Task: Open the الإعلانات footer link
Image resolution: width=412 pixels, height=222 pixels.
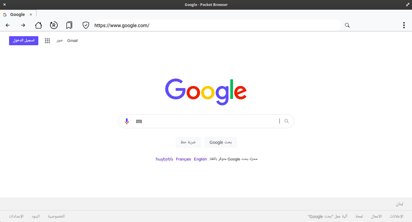Action: [x=396, y=216]
